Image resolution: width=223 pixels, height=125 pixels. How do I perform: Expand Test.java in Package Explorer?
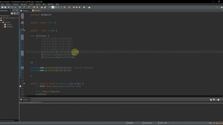[x=3, y=25]
